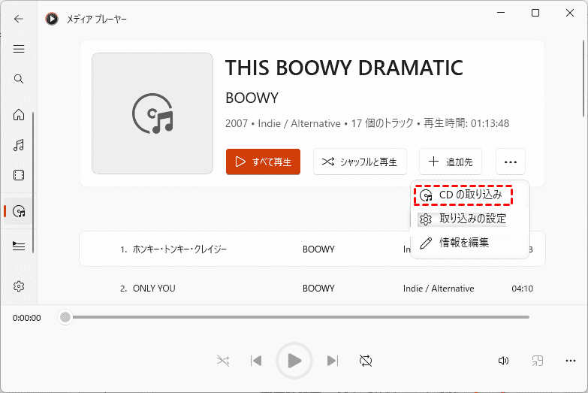Click the vertical scrollbar on right
This screenshot has width=588, height=393.
[583, 79]
